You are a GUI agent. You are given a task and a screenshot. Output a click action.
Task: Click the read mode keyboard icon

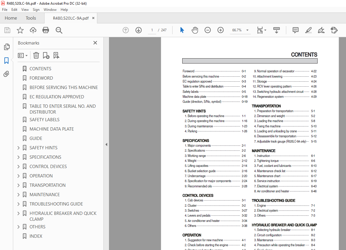coord(277,30)
